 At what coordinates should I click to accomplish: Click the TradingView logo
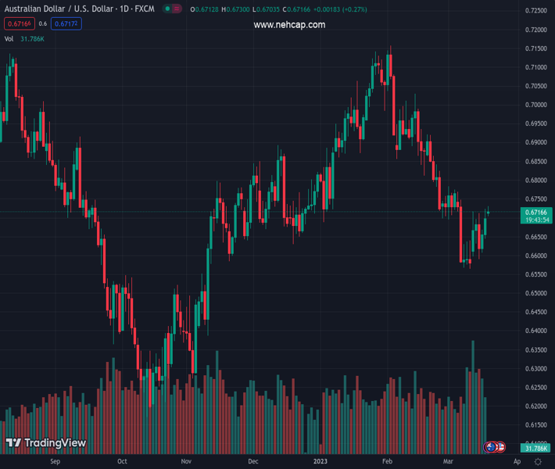pyautogui.click(x=45, y=443)
